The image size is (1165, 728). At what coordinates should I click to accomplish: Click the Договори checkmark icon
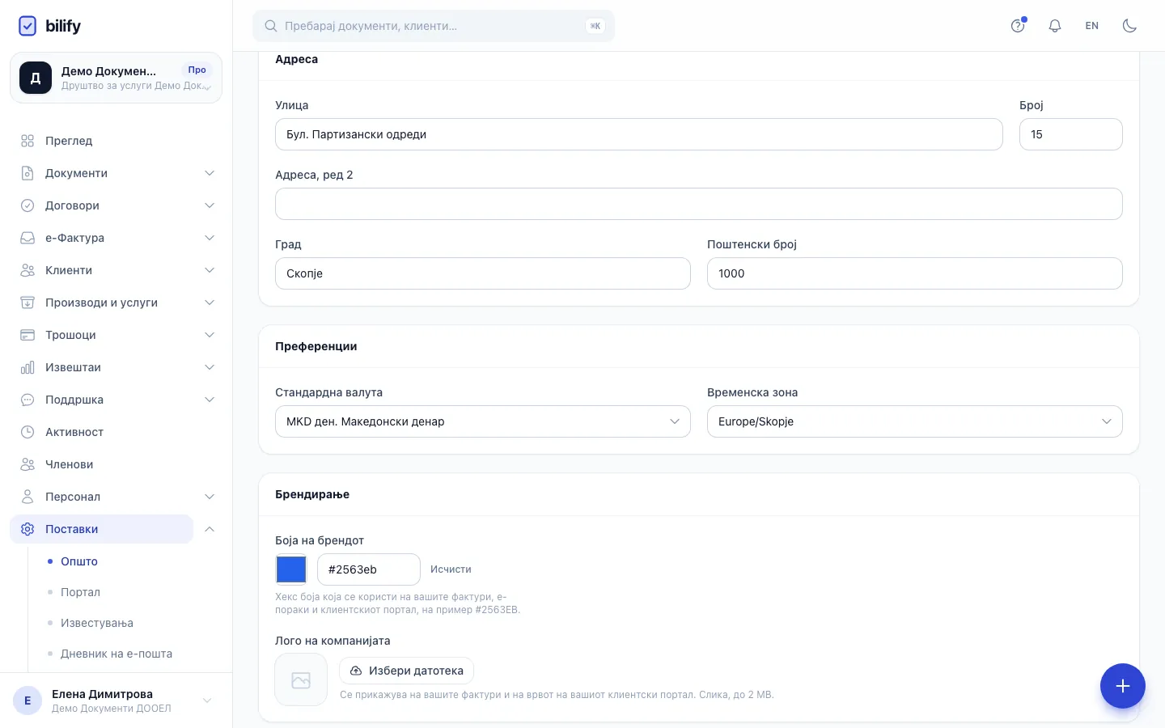[x=28, y=205]
